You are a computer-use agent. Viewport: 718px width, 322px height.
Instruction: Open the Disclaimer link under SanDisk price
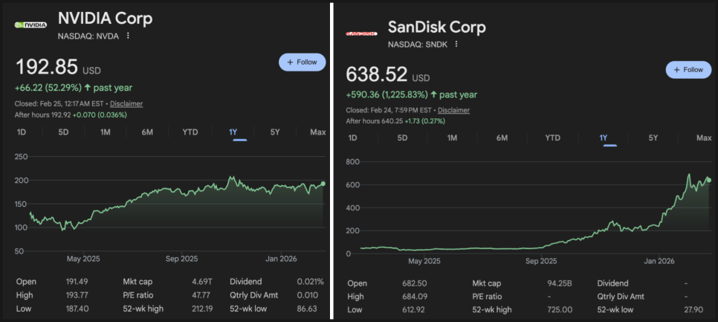pos(453,110)
